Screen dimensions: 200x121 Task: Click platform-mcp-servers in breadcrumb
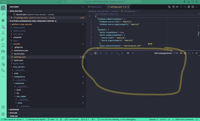[99, 11]
